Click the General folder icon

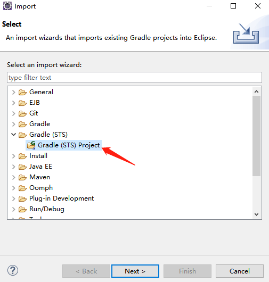pyautogui.click(x=22, y=92)
